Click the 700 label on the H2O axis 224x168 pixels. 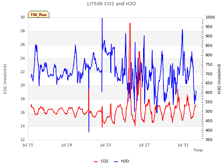tap(209, 74)
